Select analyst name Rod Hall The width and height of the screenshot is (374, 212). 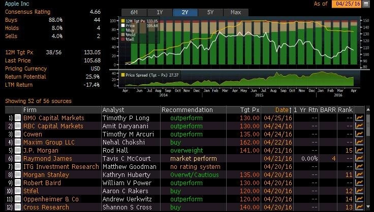(x=115, y=150)
